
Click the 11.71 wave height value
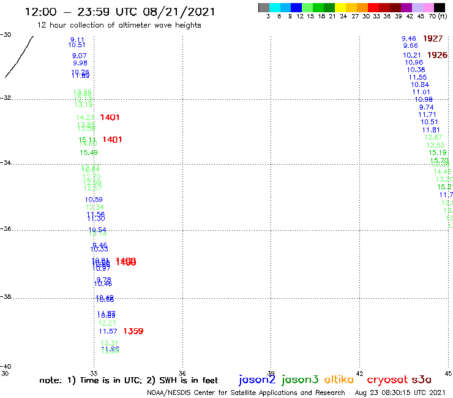coord(427,115)
